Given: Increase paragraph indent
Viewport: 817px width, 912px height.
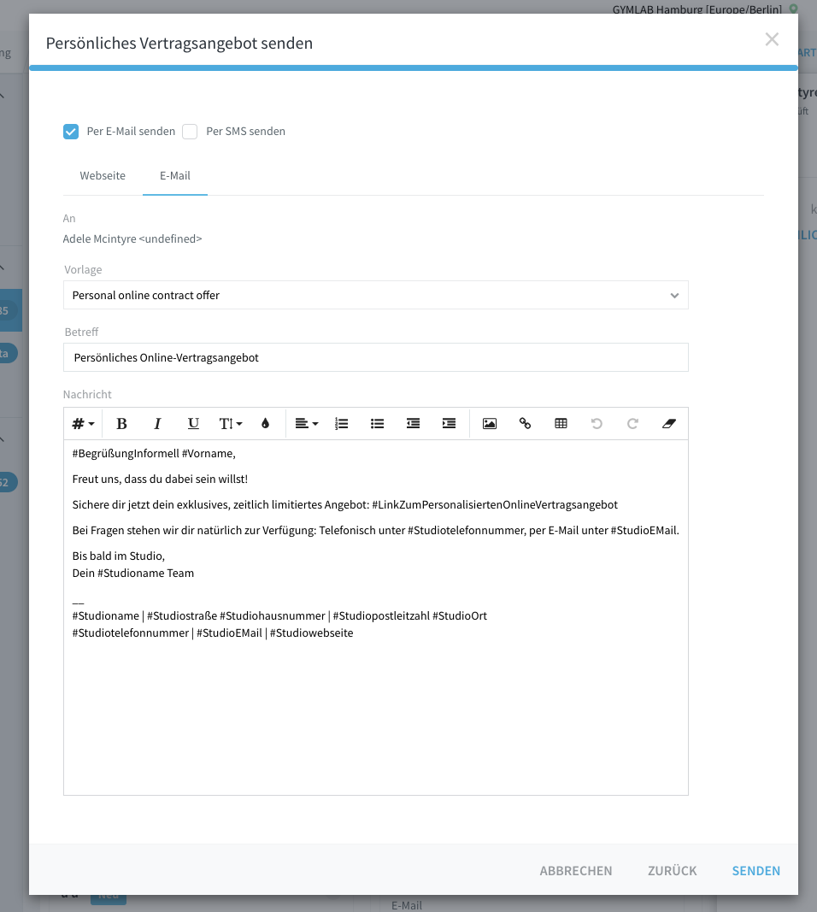Looking at the screenshot, I should click(449, 423).
